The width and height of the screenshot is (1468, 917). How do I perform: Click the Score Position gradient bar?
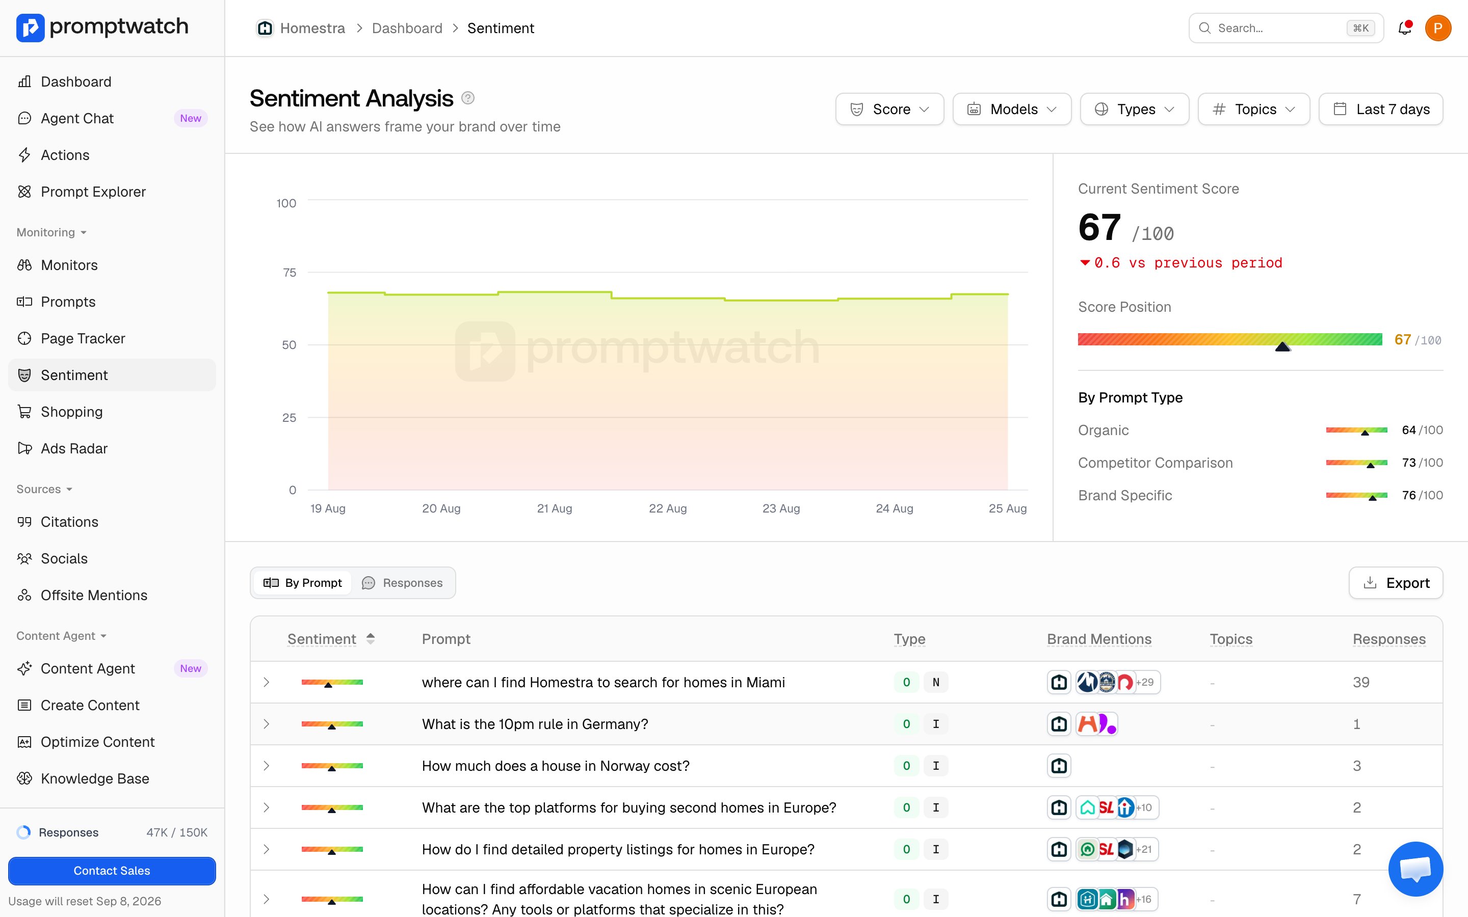tap(1229, 340)
